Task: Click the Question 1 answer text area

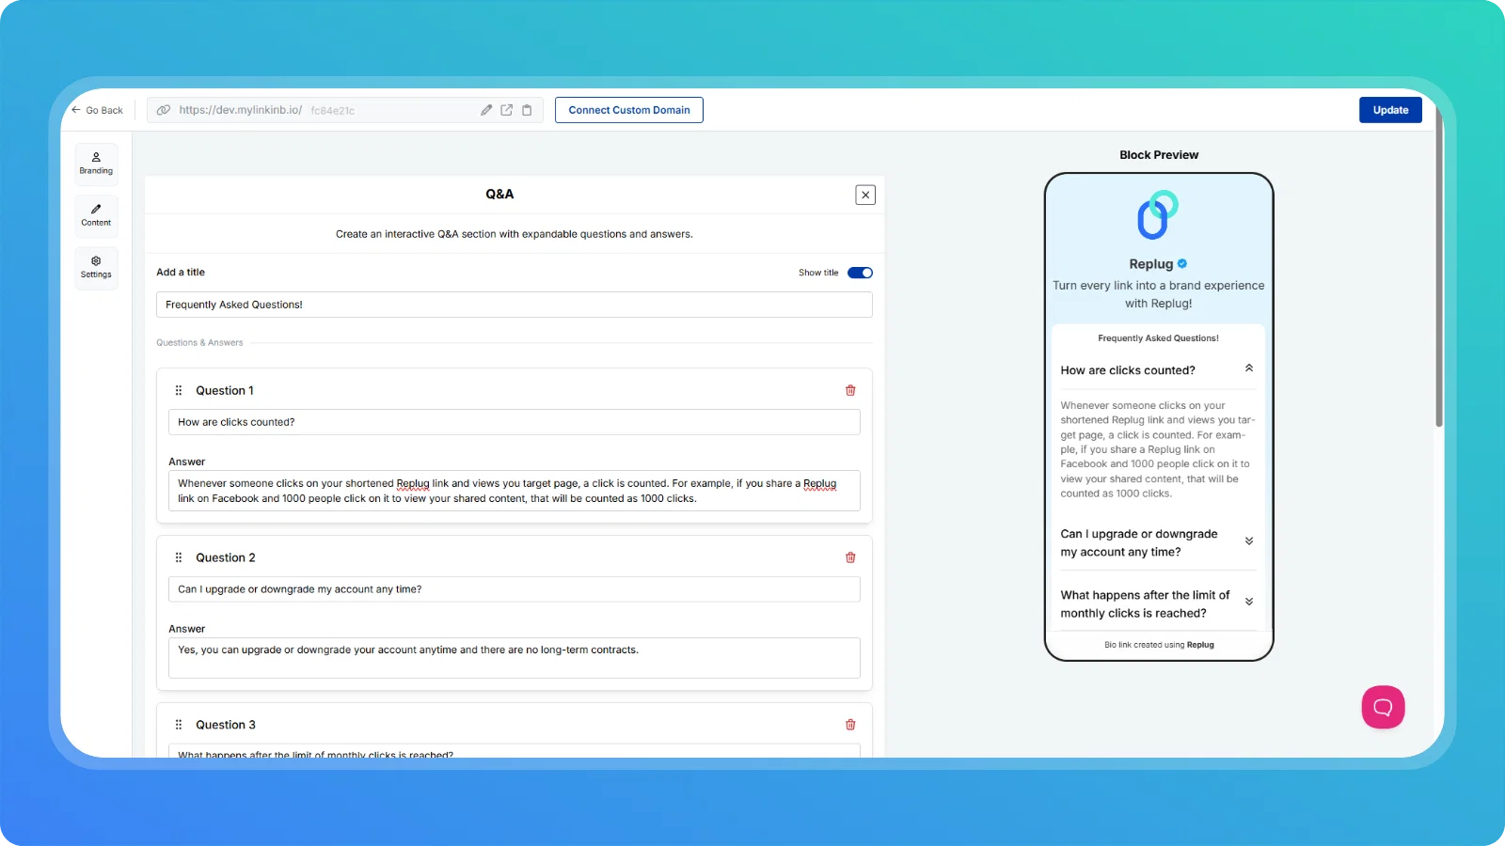Action: 515,491
